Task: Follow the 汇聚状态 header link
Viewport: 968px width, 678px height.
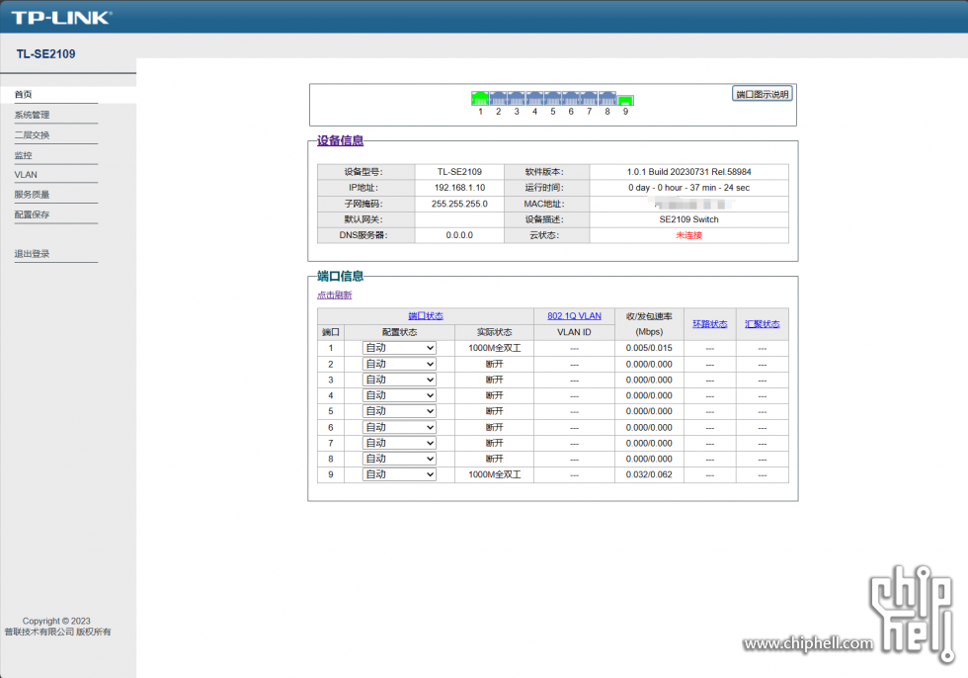Action: pyautogui.click(x=763, y=324)
